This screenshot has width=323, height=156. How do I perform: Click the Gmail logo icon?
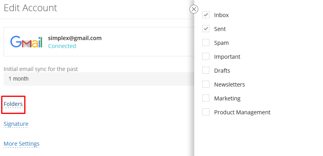coord(26,42)
